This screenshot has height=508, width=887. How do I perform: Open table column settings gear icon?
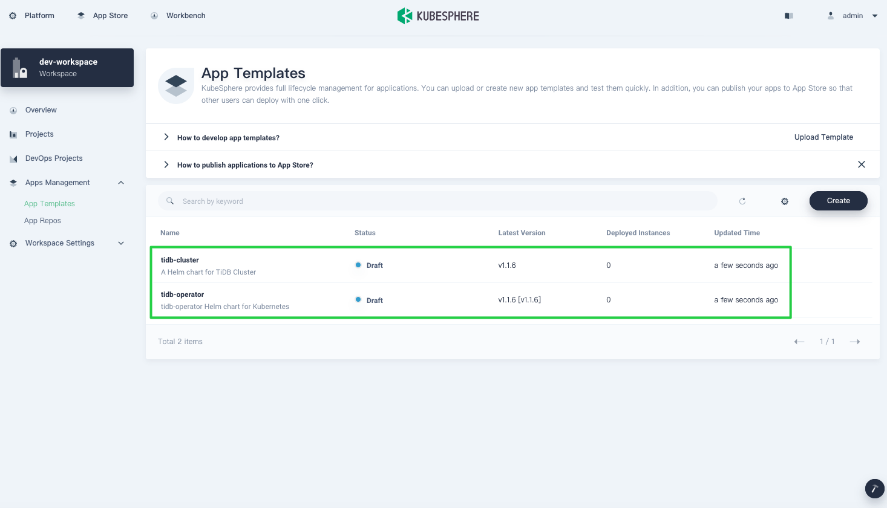[x=785, y=201]
